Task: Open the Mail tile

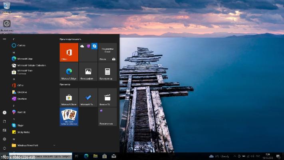Action: [107, 52]
